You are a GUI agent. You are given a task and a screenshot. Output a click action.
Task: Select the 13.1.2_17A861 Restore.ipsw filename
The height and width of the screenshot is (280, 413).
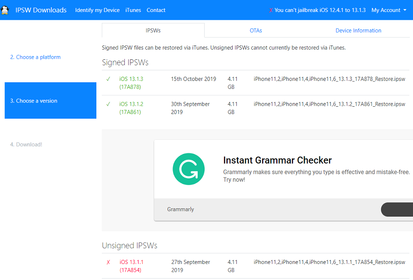pos(329,104)
